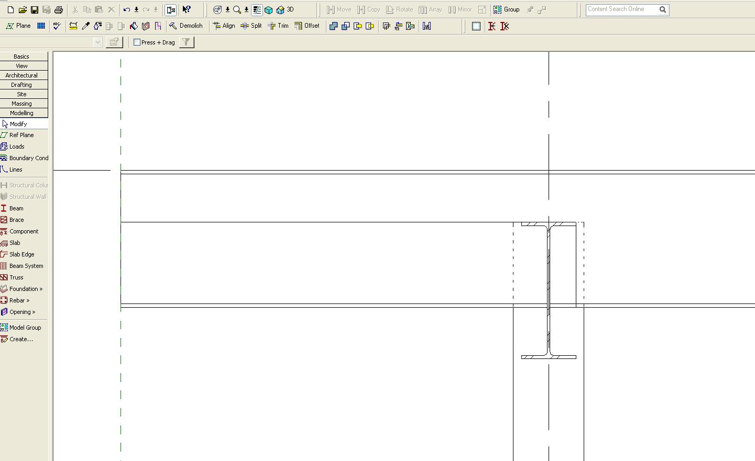This screenshot has height=461, width=755.
Task: Enable the Press + Drag checkbox
Action: [x=137, y=42]
